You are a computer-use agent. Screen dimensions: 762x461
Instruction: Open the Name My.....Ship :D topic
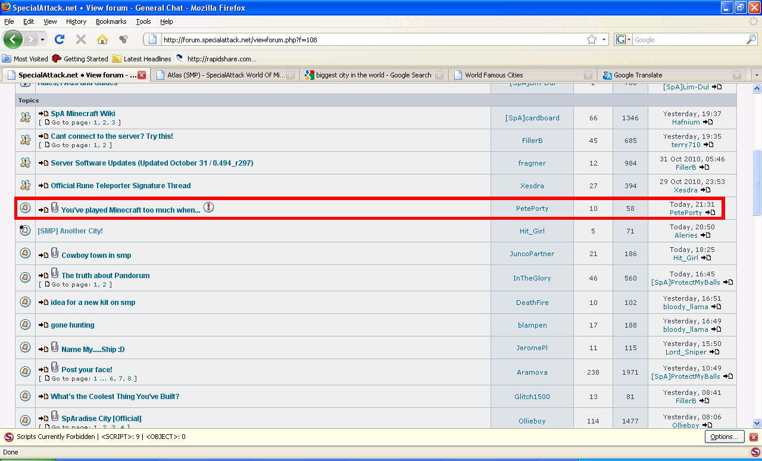click(x=93, y=350)
